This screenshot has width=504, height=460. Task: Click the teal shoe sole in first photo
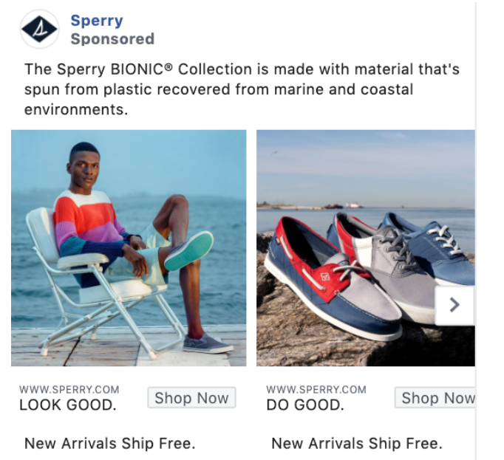point(190,251)
